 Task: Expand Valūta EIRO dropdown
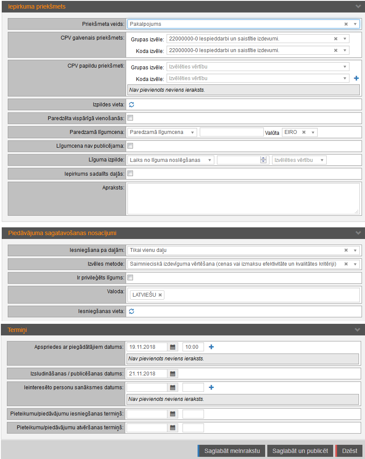point(312,132)
